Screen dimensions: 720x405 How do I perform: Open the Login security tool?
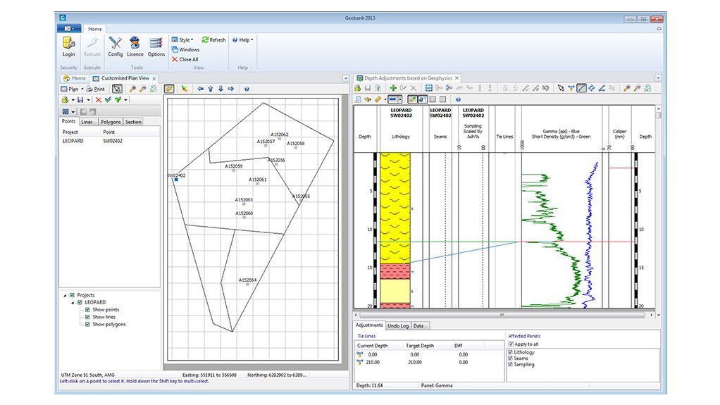click(x=68, y=46)
